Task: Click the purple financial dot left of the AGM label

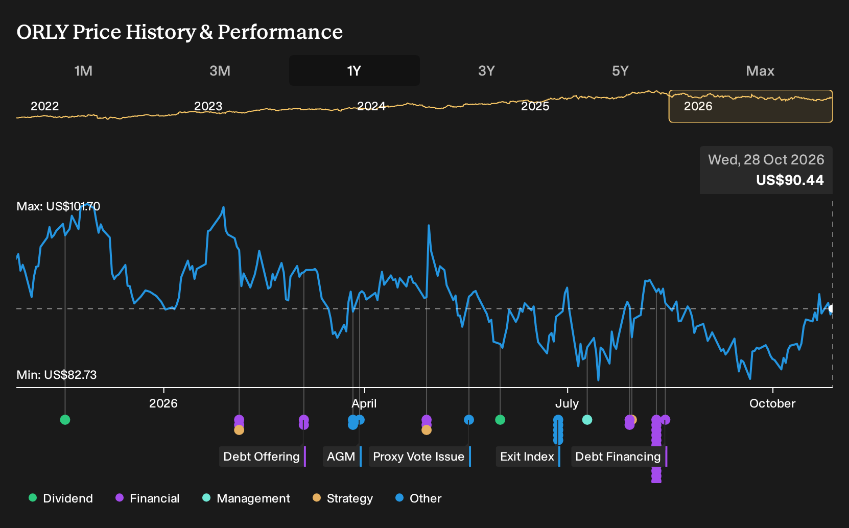Action: [x=304, y=420]
